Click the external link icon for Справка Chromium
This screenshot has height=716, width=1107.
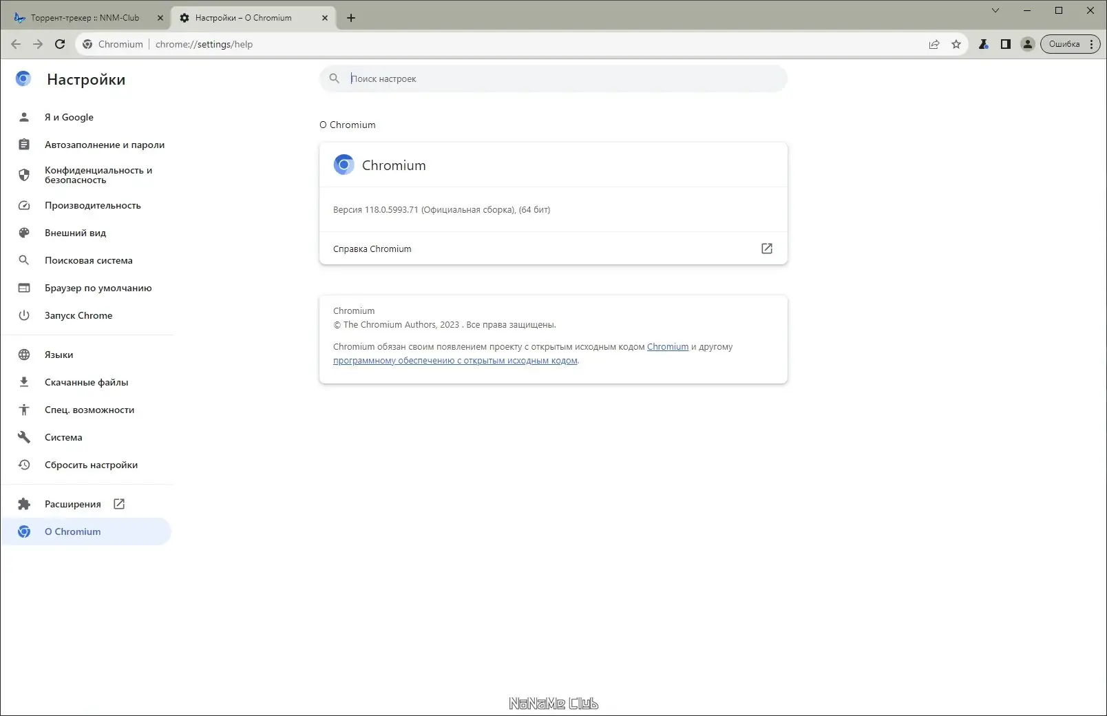point(767,249)
